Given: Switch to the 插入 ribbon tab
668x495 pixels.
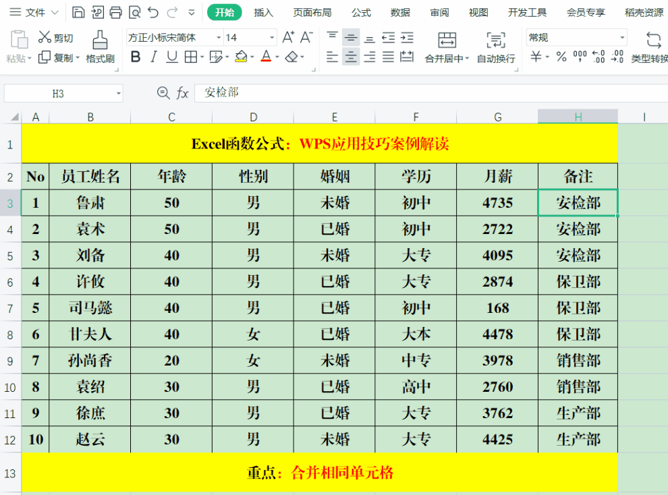Looking at the screenshot, I should [263, 11].
